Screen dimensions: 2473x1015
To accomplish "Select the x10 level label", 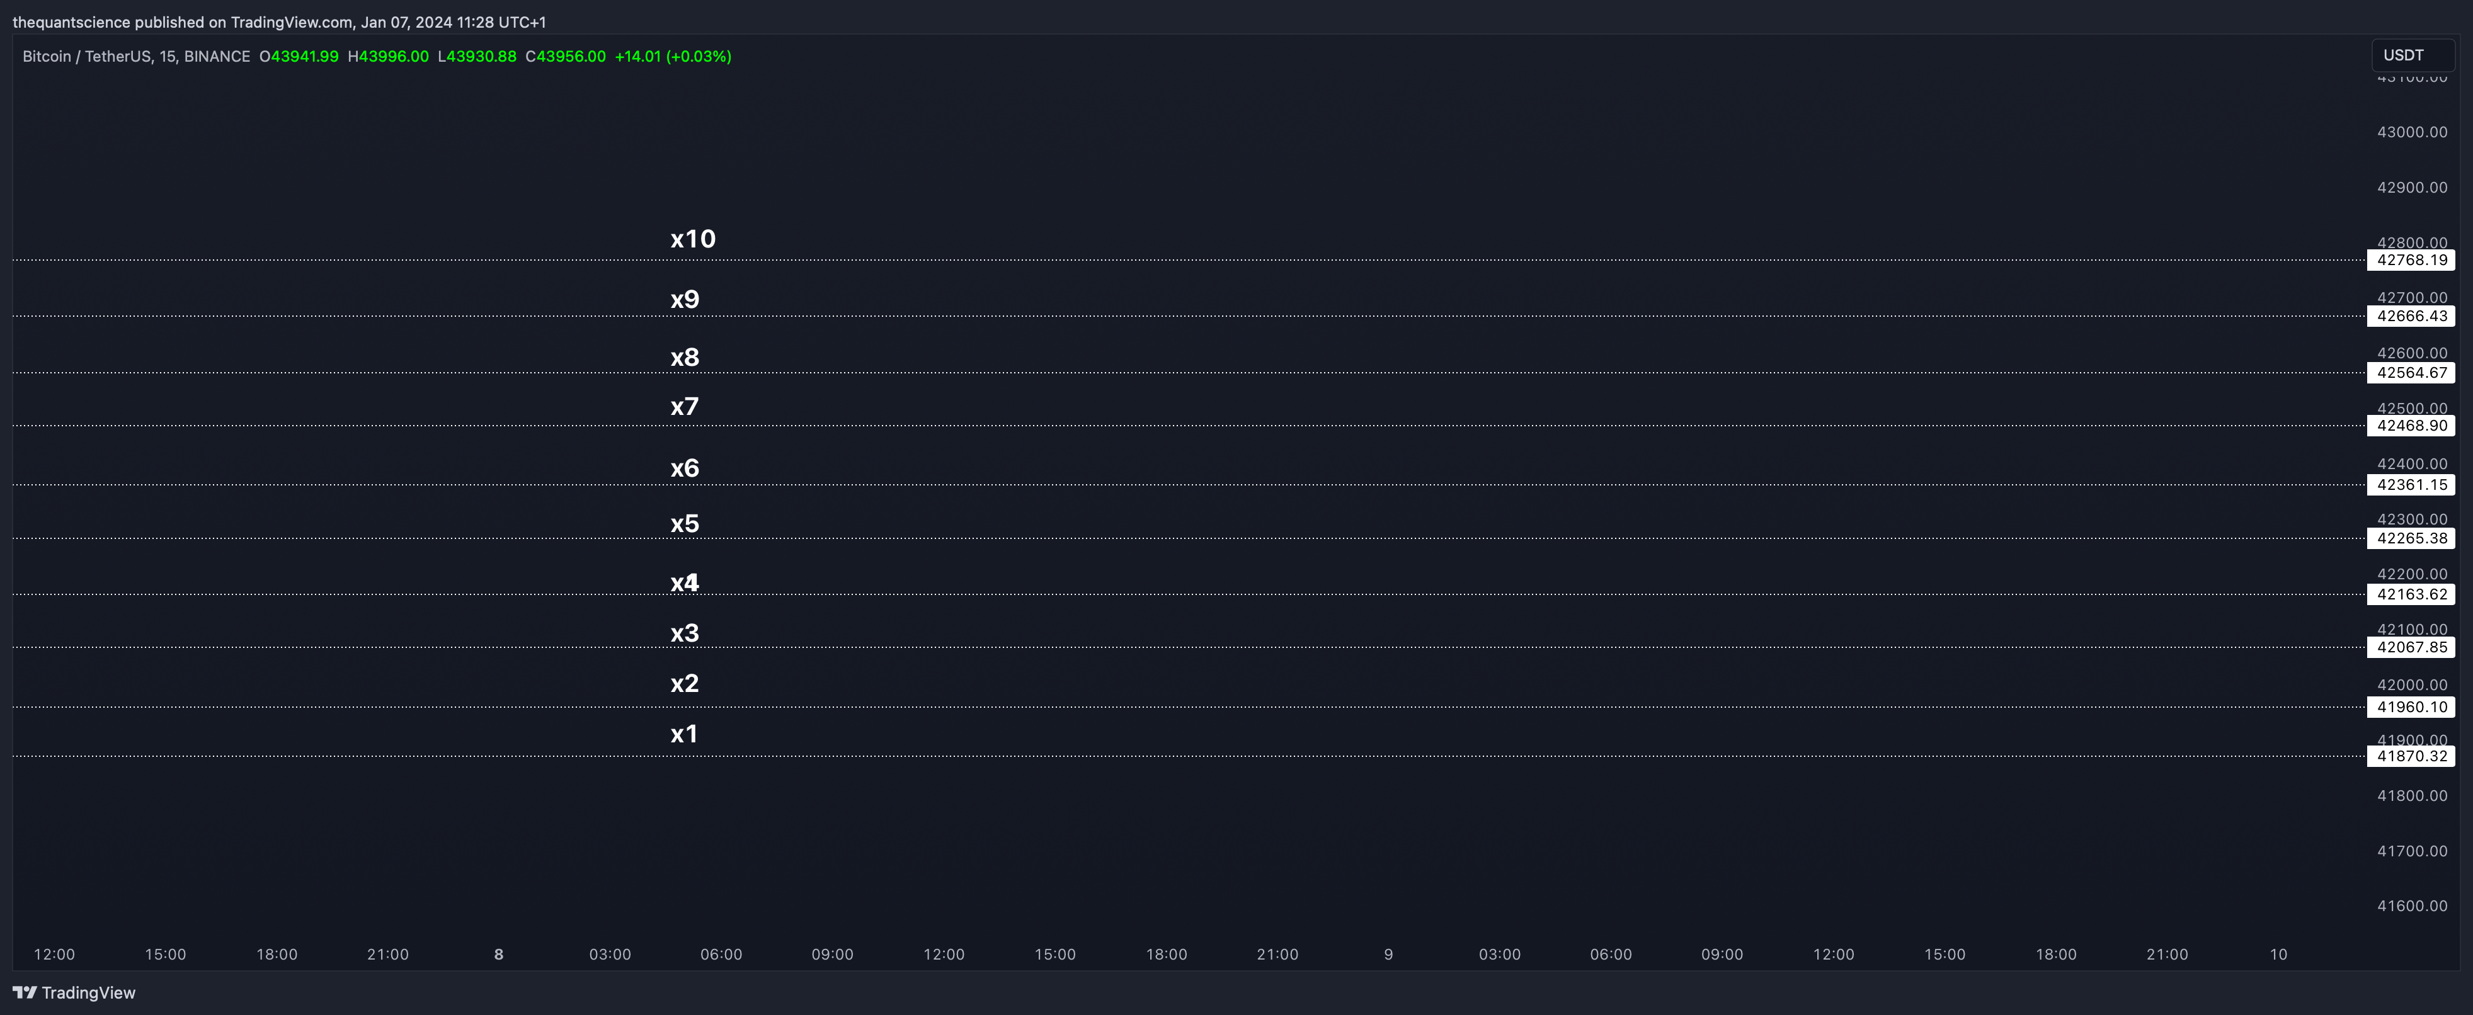I will [x=693, y=239].
